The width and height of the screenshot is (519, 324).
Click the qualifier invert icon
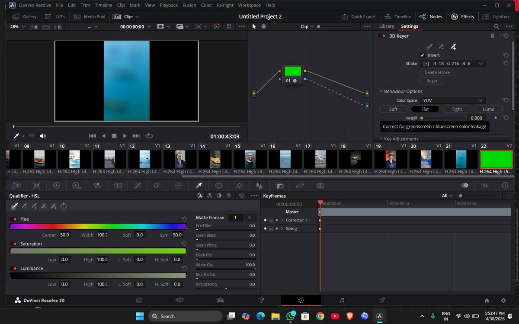[x=64, y=206]
